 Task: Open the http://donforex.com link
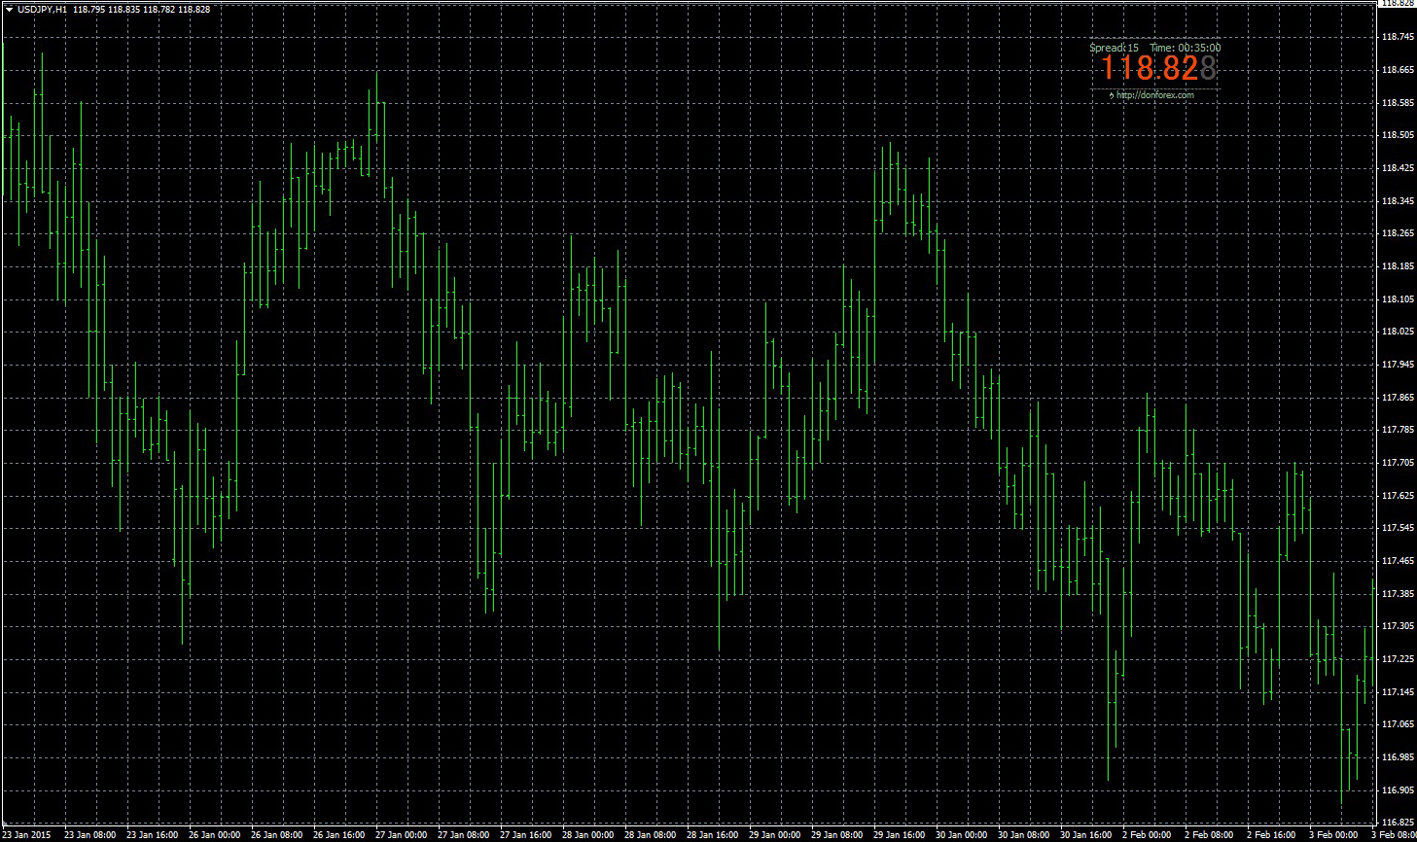1154,95
